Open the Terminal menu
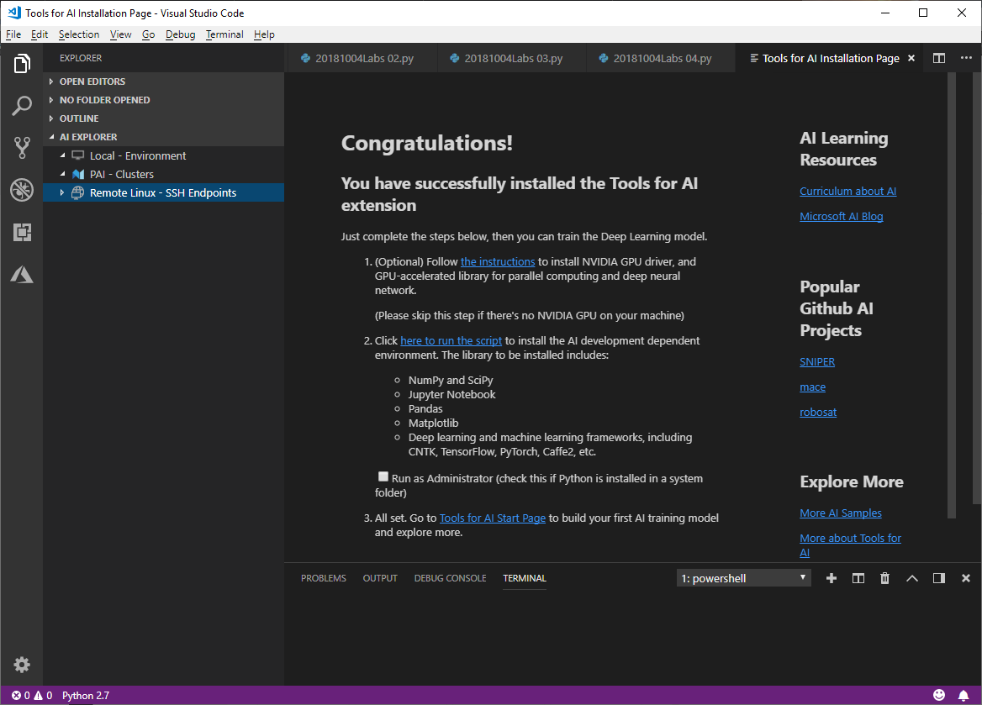 224,34
